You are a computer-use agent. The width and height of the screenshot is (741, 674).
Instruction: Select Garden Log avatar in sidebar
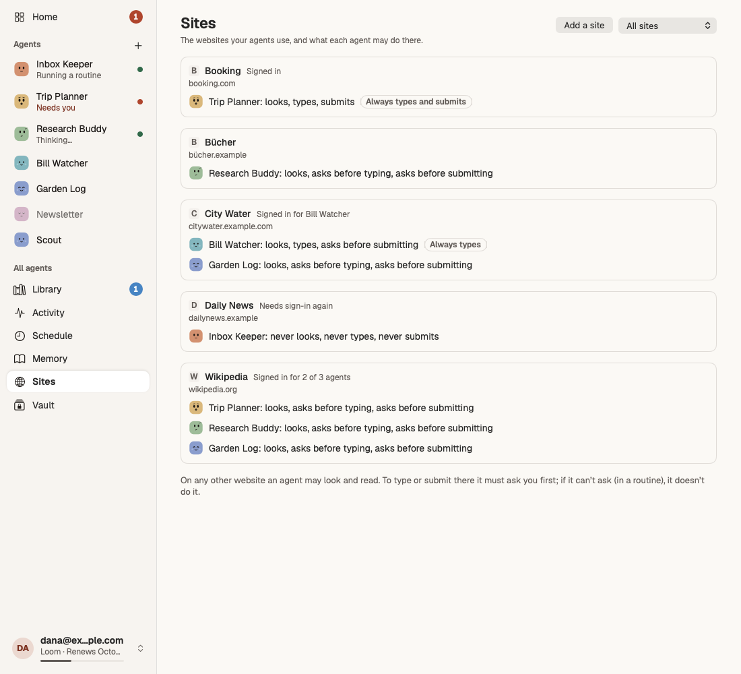tap(22, 189)
